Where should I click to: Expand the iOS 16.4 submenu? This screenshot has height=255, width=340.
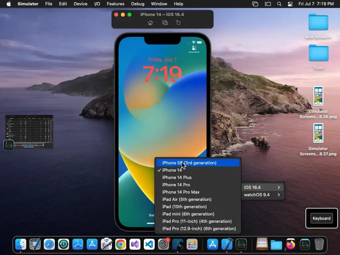pos(262,187)
